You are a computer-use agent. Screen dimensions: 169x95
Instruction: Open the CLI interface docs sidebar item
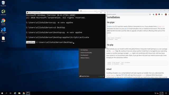tap(84, 50)
